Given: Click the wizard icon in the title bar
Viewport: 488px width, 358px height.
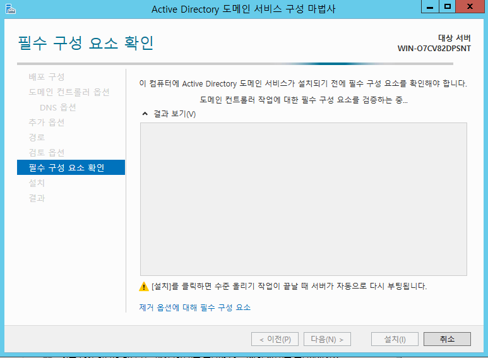Looking at the screenshot, I should (x=9, y=9).
